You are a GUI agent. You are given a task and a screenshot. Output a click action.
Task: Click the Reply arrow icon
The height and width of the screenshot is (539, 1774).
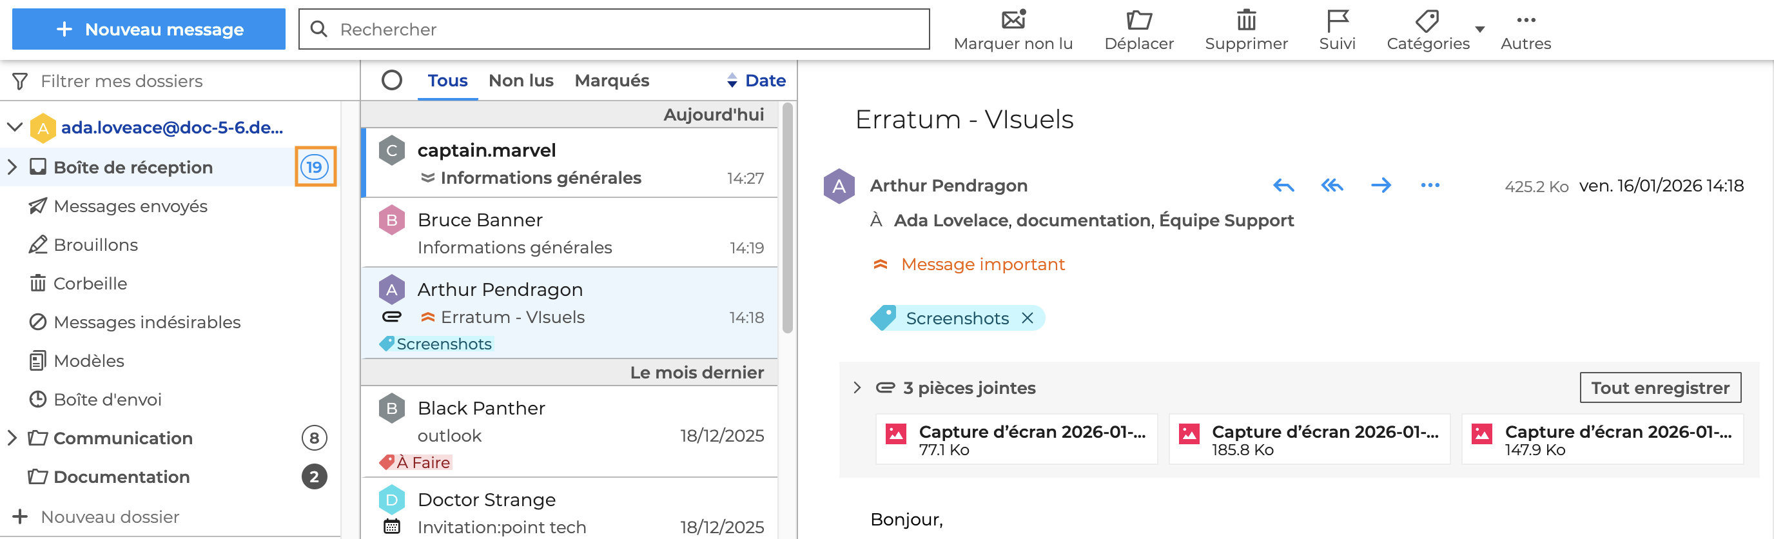point(1283,185)
